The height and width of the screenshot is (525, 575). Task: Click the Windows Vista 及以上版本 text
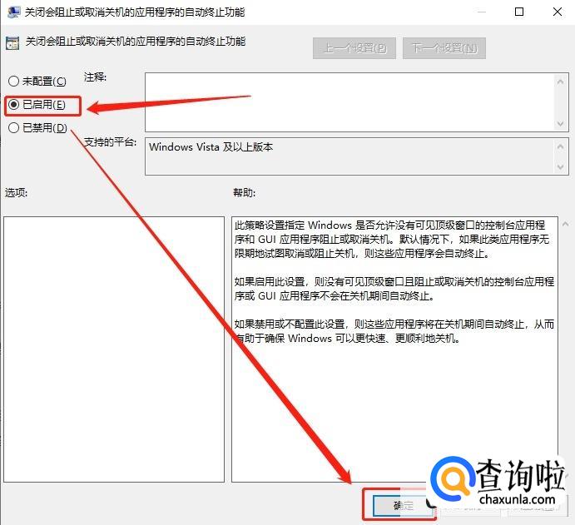pyautogui.click(x=211, y=147)
